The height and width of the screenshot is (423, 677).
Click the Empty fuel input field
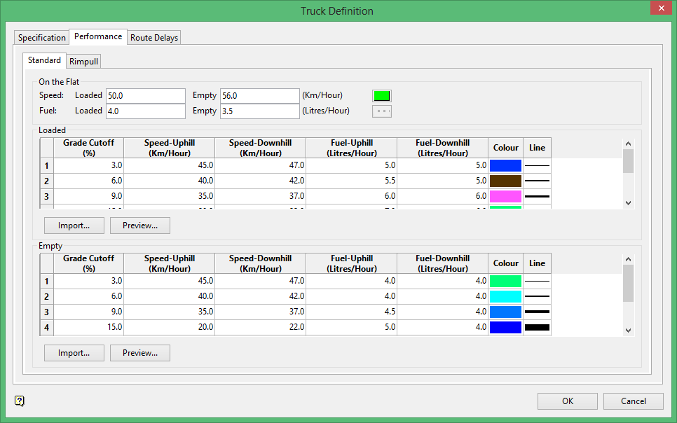259,111
